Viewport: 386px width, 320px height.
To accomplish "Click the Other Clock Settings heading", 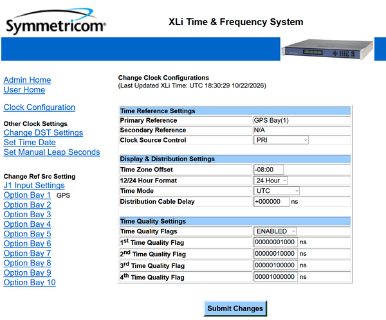I will [35, 124].
